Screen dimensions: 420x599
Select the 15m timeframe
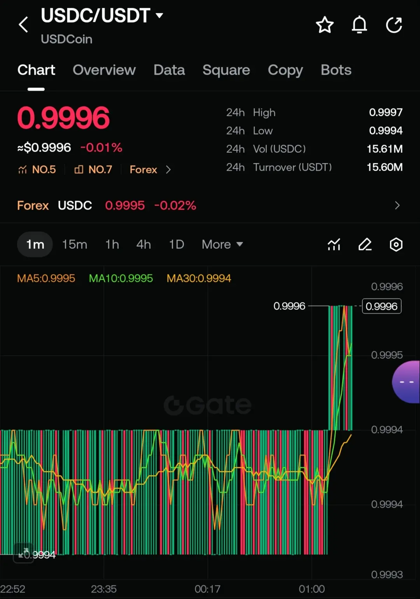(x=75, y=244)
